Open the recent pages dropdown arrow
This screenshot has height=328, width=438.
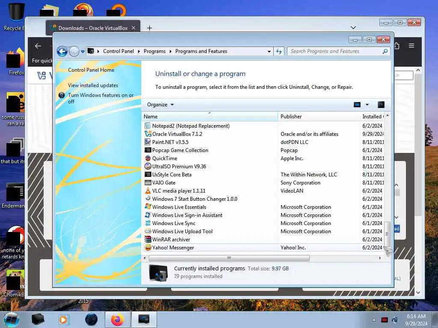point(83,52)
